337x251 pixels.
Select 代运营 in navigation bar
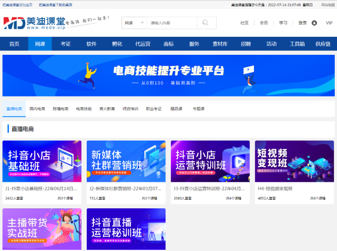click(143, 44)
